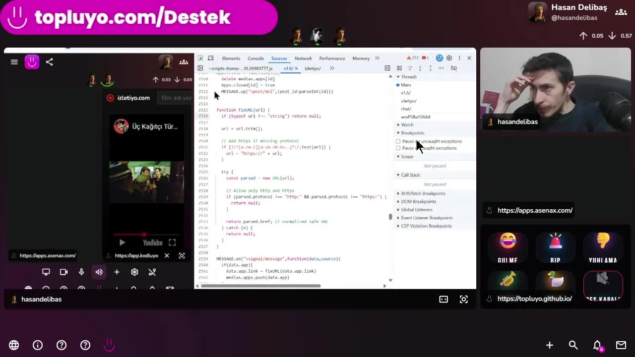Play the YouTube video
The image size is (635, 357).
click(x=122, y=242)
